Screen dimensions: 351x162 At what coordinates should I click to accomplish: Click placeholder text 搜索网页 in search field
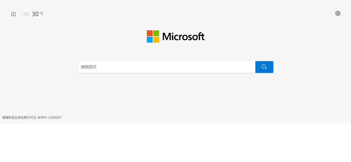(x=89, y=67)
